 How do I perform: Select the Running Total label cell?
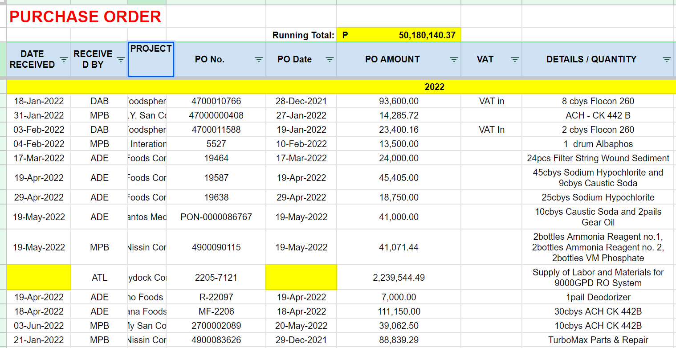301,35
